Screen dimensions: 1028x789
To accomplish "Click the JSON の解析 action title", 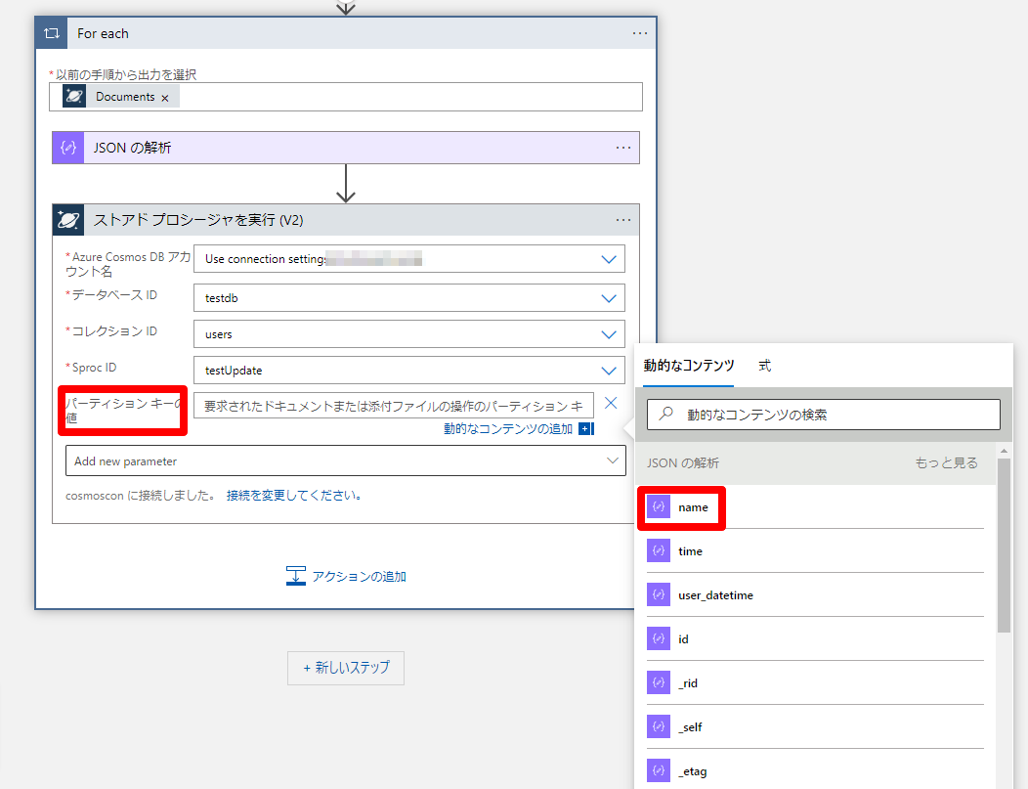I will [x=133, y=148].
